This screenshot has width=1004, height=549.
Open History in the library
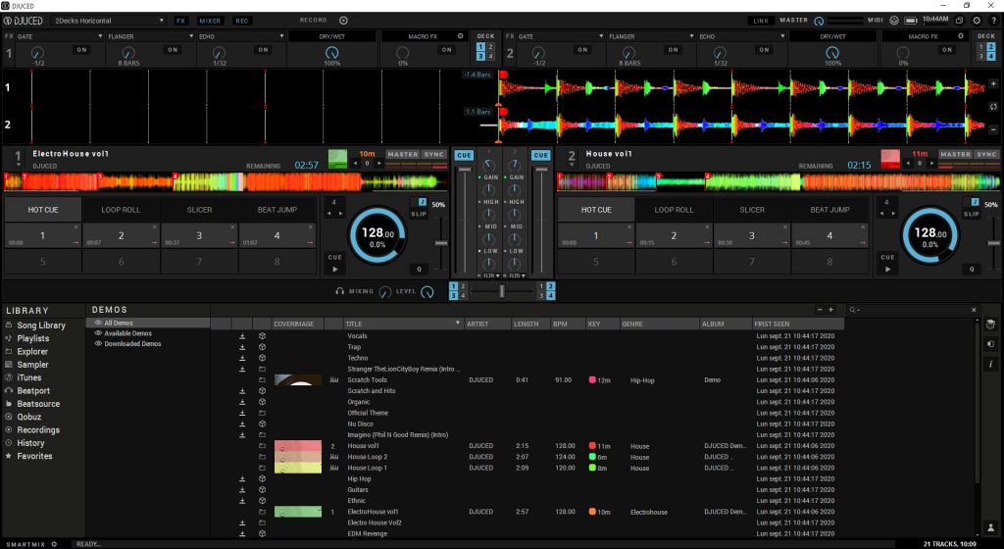pos(30,443)
